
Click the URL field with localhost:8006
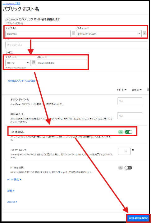click(x=62, y=63)
